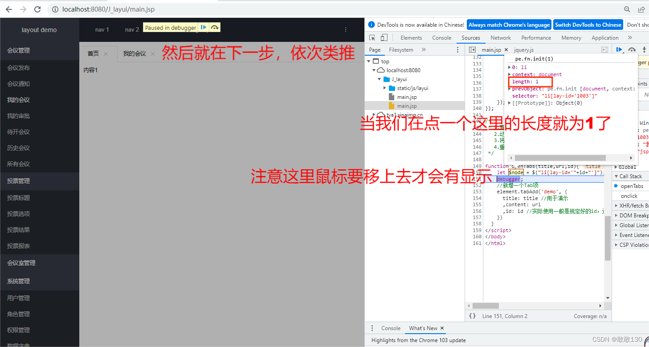Switch to the Elements panel
The image size is (649, 347).
411,38
